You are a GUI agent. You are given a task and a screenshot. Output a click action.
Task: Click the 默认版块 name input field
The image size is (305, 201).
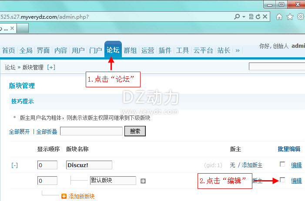coord(113,181)
